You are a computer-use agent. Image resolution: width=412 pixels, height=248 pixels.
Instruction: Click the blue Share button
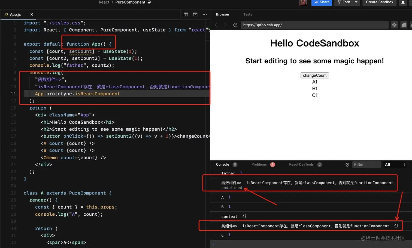point(322,2)
